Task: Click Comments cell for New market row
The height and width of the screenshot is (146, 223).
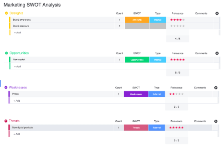Action: (201, 60)
